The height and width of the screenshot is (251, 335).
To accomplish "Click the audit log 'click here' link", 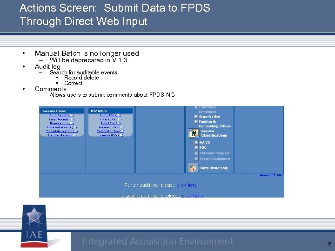I will click(187, 185).
